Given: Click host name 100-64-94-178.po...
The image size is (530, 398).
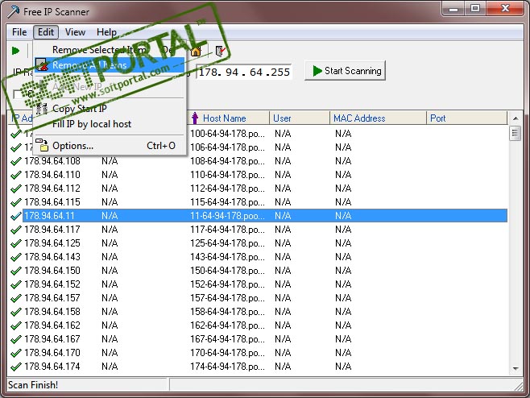Looking at the screenshot, I should [x=227, y=134].
